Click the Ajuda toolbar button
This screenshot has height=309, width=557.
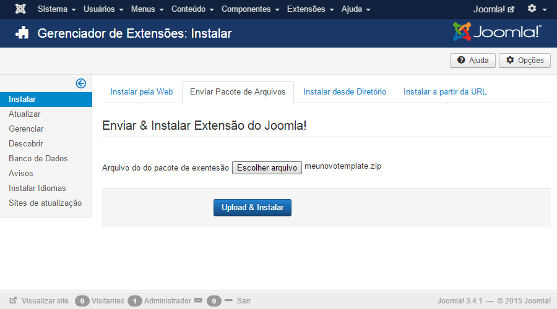click(472, 61)
